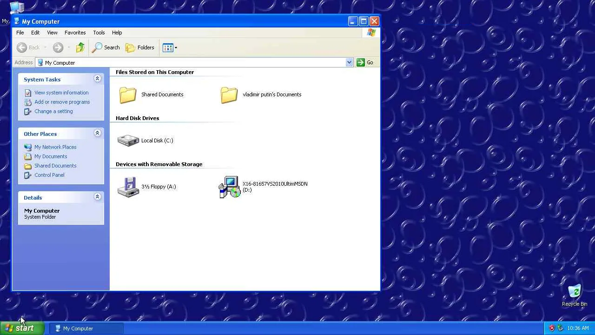Screen dimensions: 595x335
Task: Click the Forward arrow icon in toolbar
Action: tap(58, 47)
